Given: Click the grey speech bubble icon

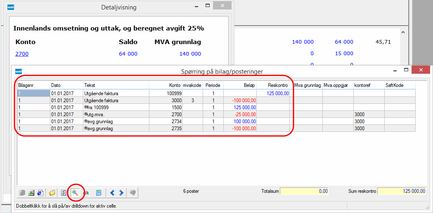Looking at the screenshot, I should point(133,192).
